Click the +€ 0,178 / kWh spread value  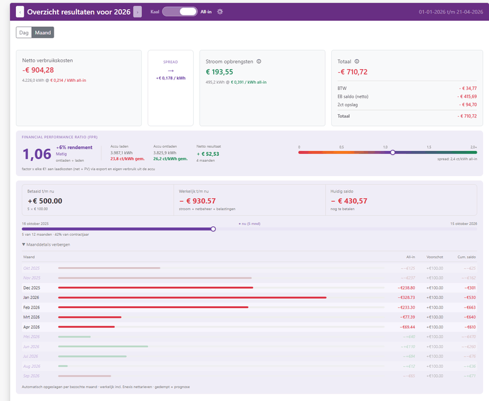[x=171, y=78]
